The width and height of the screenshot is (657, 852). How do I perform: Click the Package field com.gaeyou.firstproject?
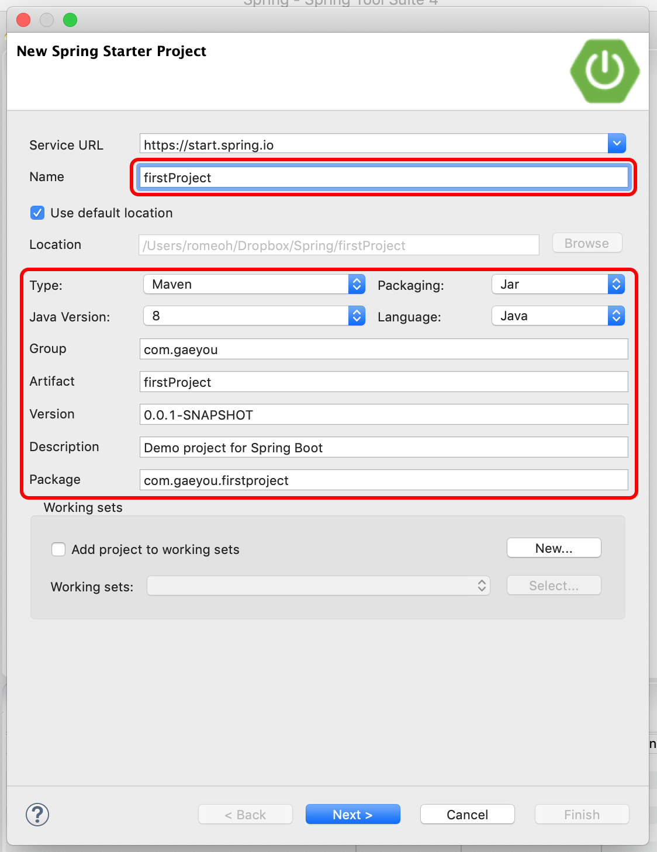click(383, 480)
